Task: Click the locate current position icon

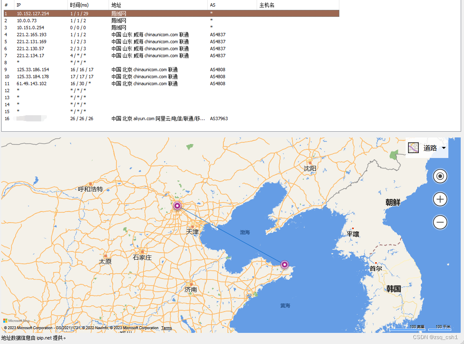Action: click(x=440, y=176)
